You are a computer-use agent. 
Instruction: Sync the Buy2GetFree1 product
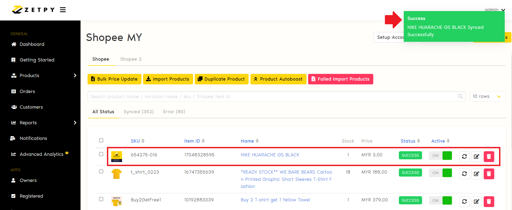tap(464, 201)
